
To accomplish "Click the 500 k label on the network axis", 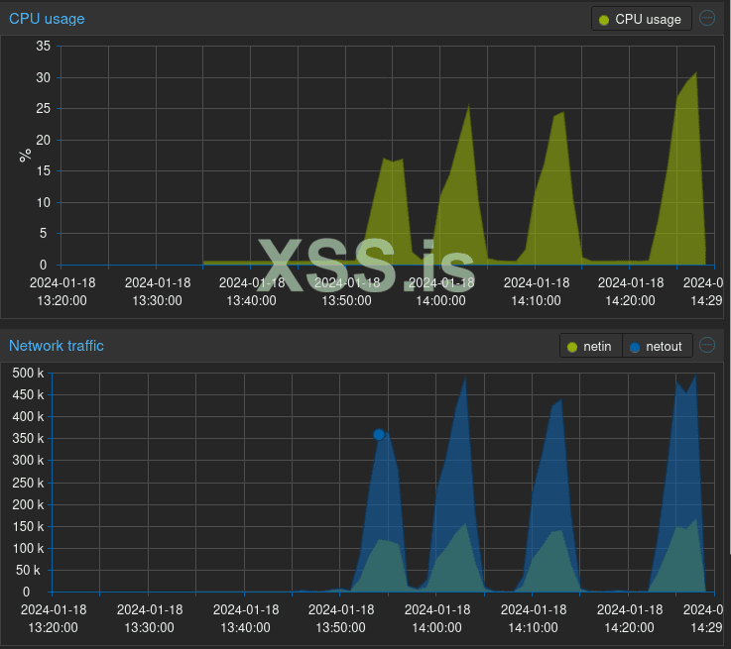I will pos(28,373).
